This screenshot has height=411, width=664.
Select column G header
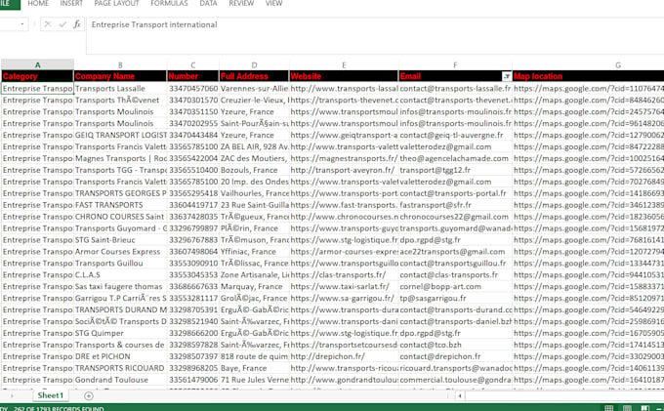589,64
